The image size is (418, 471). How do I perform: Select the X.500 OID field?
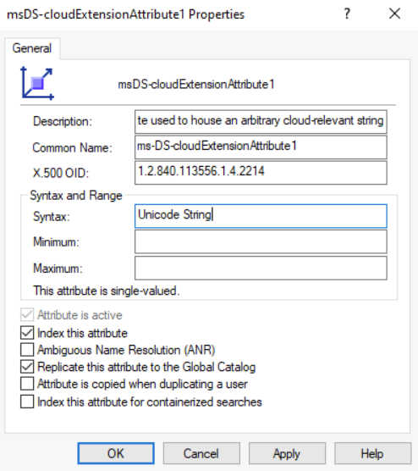pyautogui.click(x=261, y=173)
